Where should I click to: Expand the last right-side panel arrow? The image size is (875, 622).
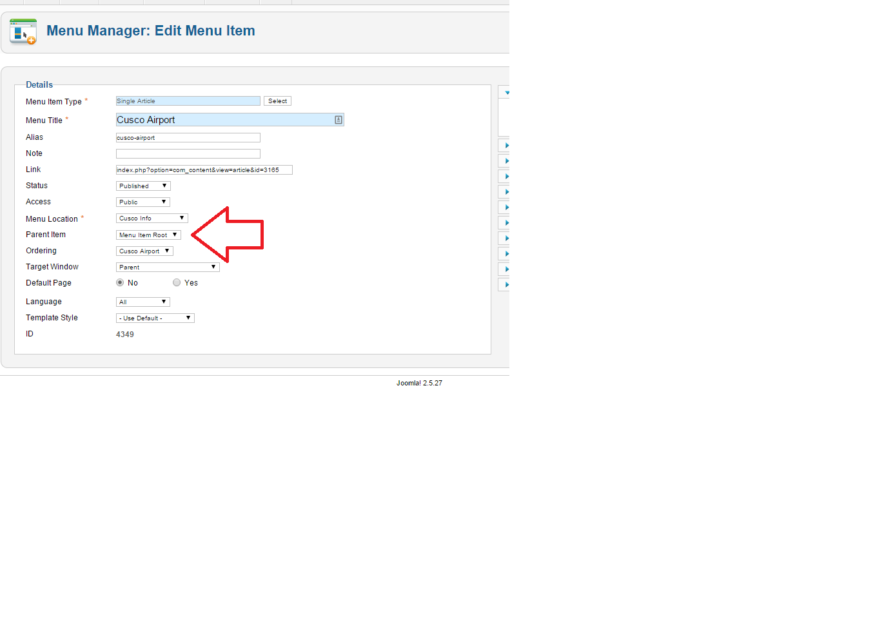(x=507, y=284)
